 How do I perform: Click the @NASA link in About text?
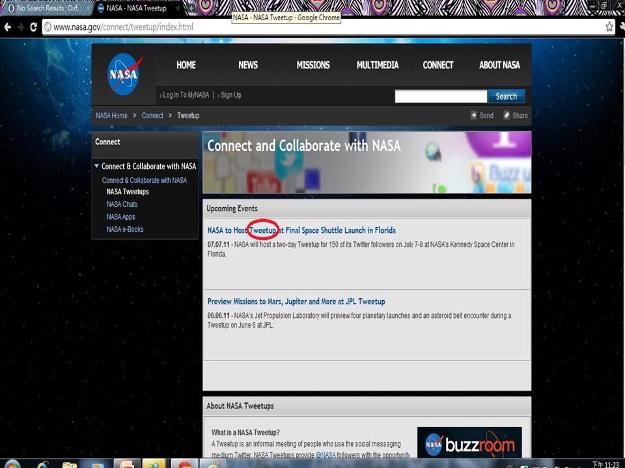[x=326, y=454]
